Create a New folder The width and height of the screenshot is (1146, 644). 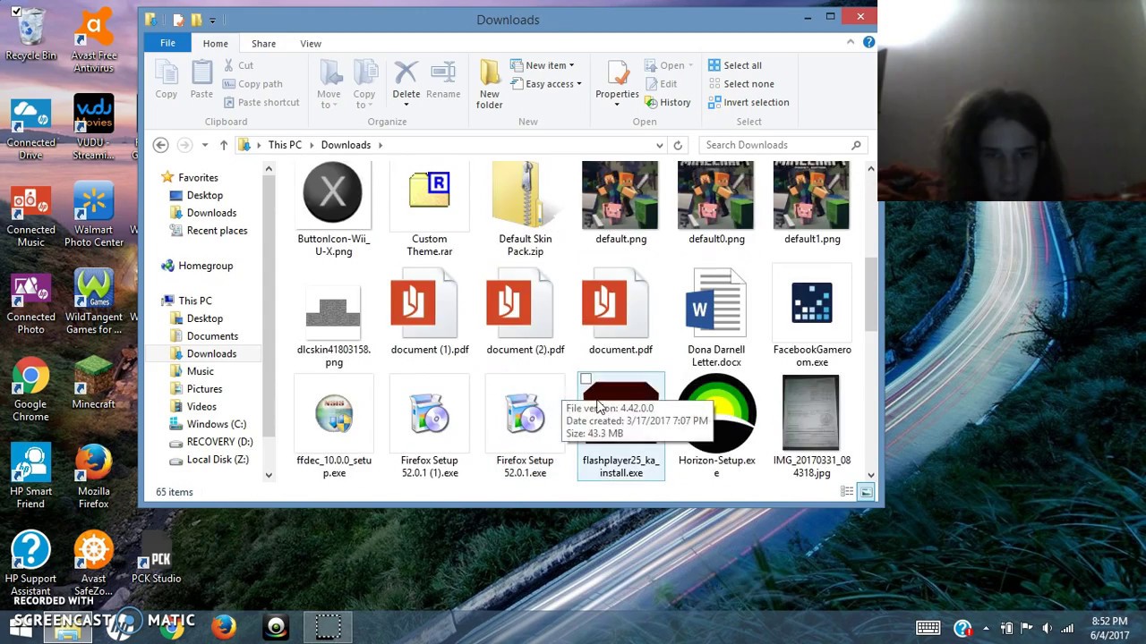pyautogui.click(x=489, y=85)
